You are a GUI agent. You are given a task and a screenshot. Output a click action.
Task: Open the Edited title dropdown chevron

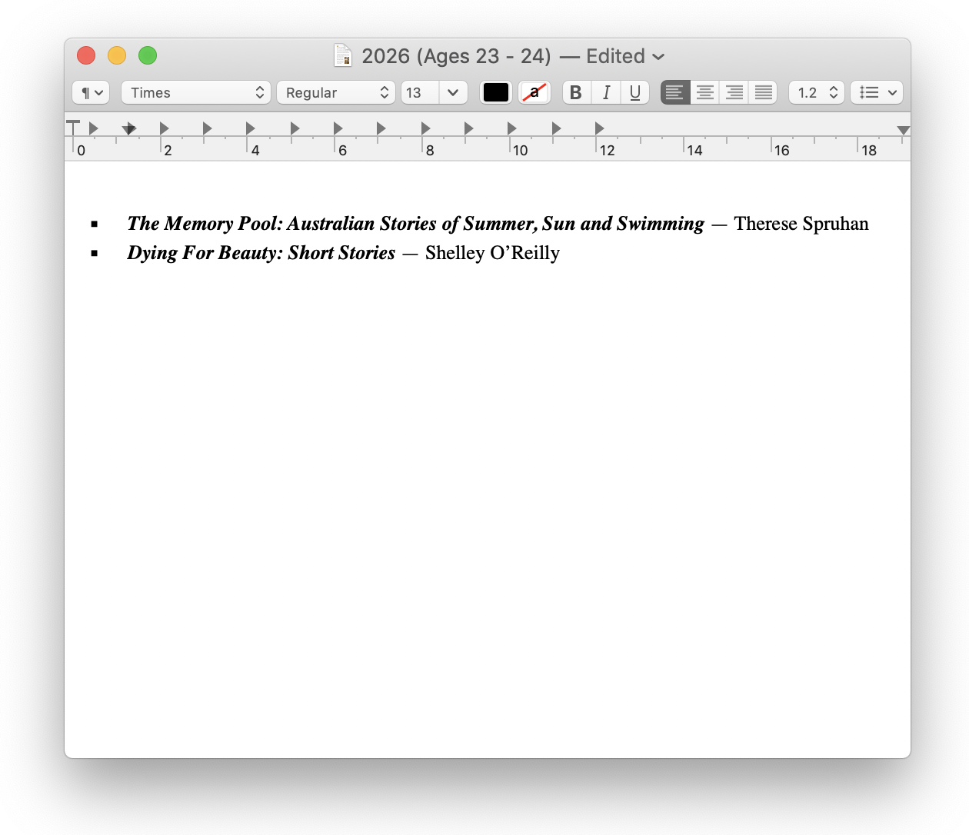pyautogui.click(x=658, y=57)
